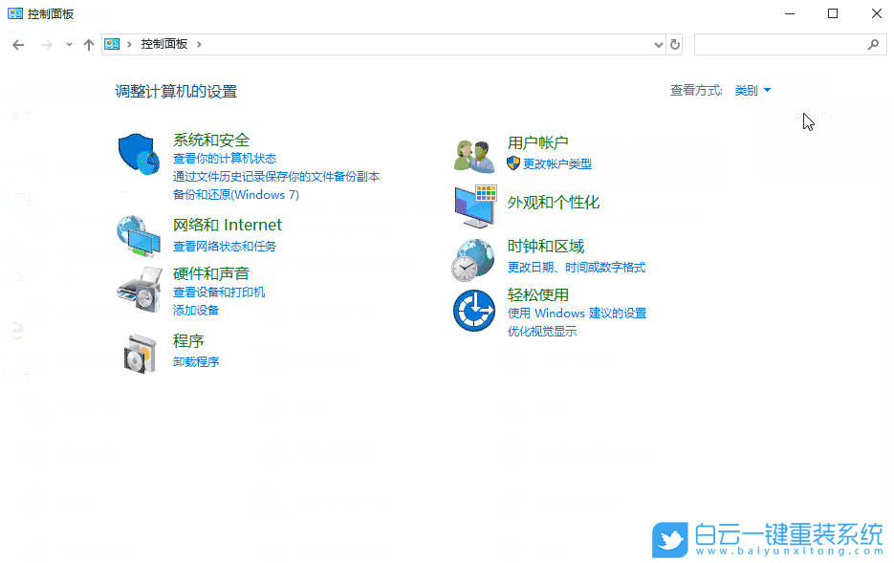Open 轻松使用 accessibility icon
The width and height of the screenshot is (894, 563).
pos(473,311)
